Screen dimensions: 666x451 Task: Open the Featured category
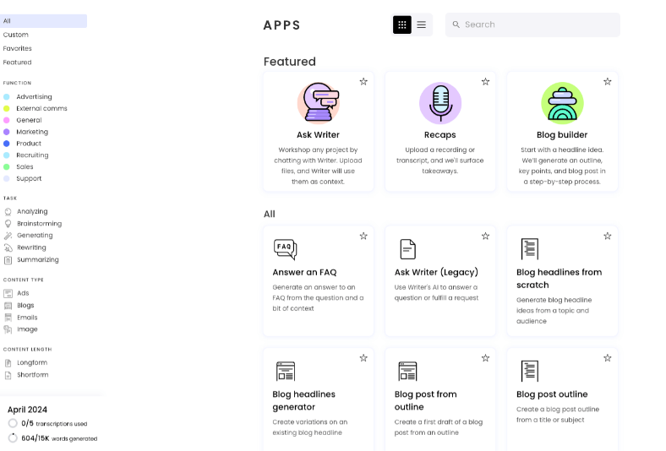(x=18, y=62)
